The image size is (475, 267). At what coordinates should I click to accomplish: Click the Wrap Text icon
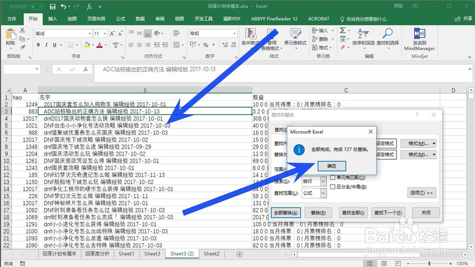(177, 33)
